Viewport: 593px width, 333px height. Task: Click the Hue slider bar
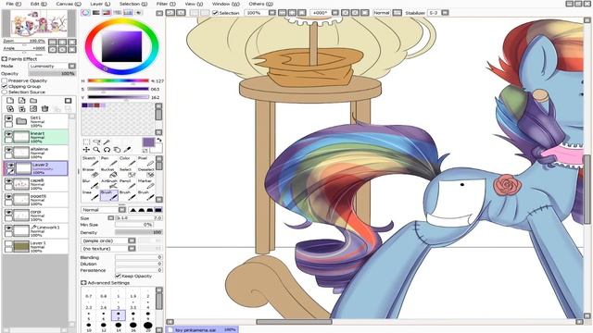[119, 80]
